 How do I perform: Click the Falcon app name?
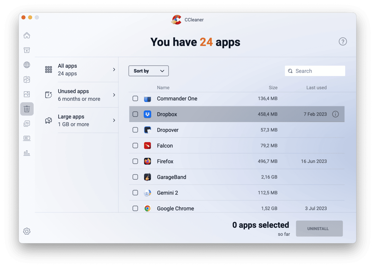click(165, 146)
